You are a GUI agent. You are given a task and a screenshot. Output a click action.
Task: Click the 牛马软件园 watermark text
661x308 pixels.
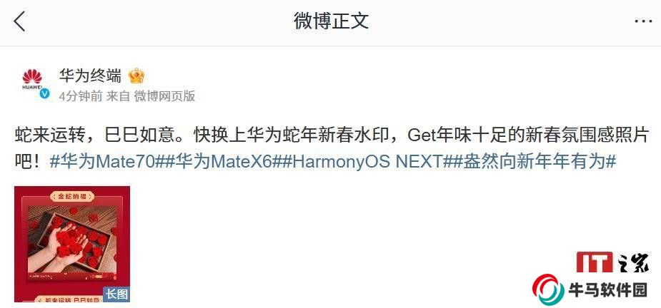pyautogui.click(x=608, y=290)
